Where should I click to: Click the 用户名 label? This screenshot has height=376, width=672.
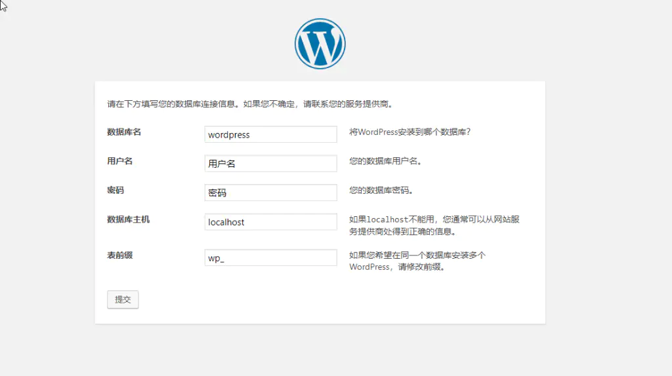click(119, 161)
